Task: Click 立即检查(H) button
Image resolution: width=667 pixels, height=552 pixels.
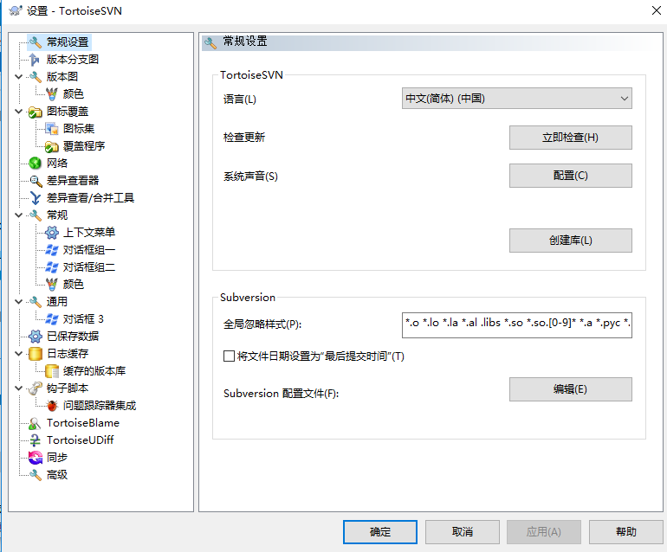Action: point(571,138)
